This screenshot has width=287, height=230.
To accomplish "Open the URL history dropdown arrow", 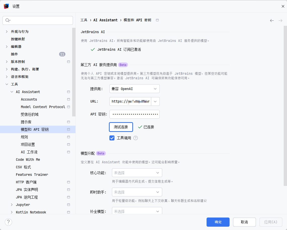I will pyautogui.click(x=155, y=101).
